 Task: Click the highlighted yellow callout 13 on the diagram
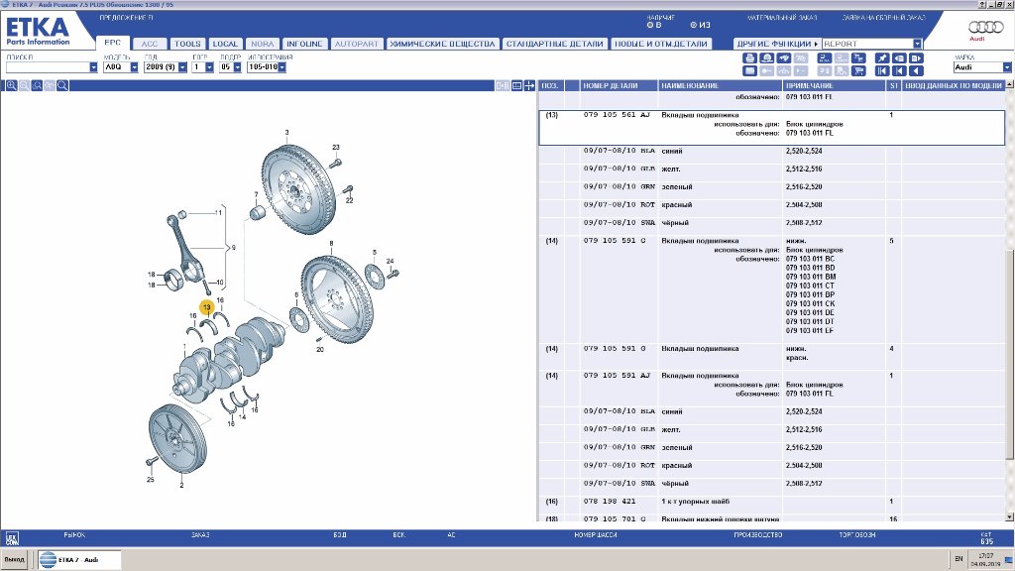point(207,308)
